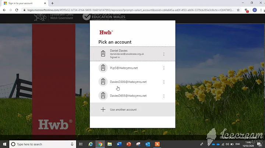Choose the PLp5@Hwbcymru.net account
The width and height of the screenshot is (265, 148).
tap(132, 68)
